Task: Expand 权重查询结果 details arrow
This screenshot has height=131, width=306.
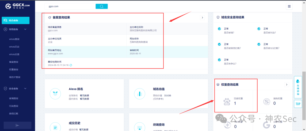Action: [x=286, y=85]
